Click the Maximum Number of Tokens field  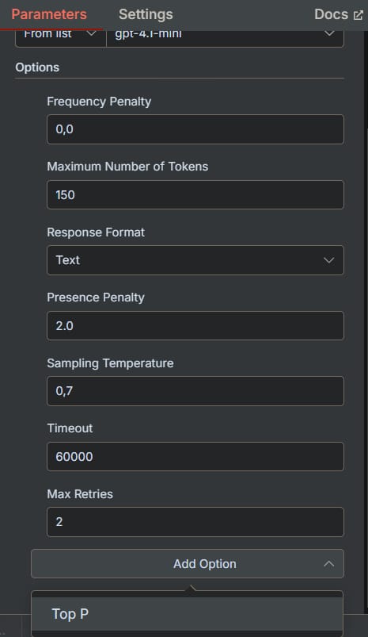[x=195, y=194]
